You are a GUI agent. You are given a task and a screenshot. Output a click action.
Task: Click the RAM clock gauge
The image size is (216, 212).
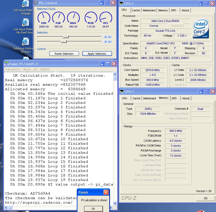click(x=73, y=18)
